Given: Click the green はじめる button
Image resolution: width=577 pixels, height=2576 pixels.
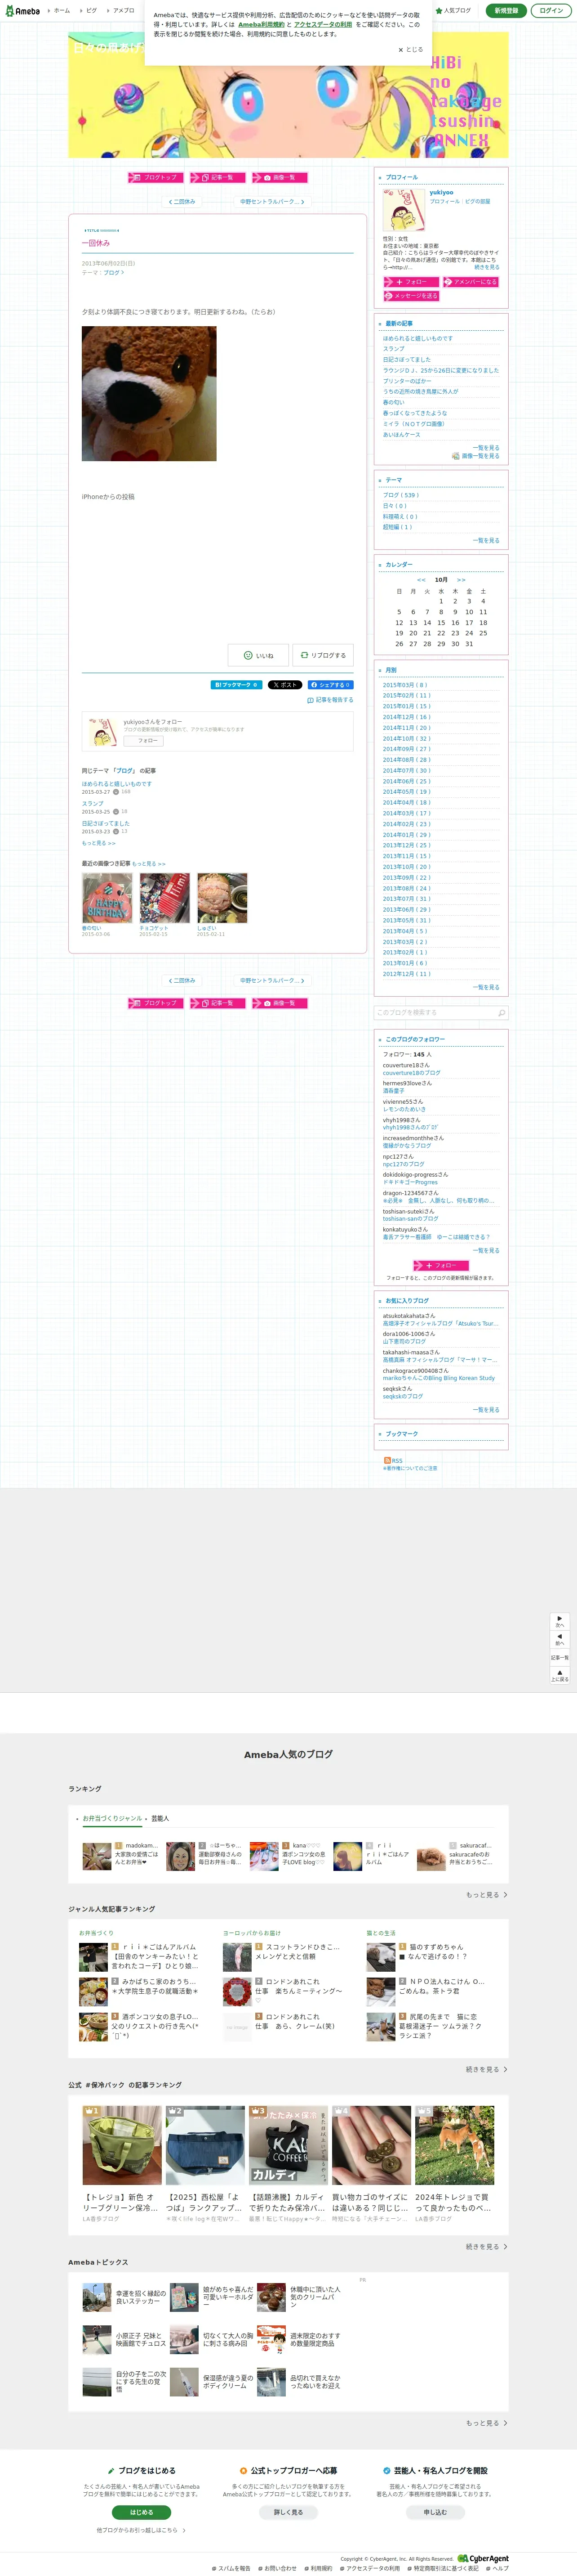Looking at the screenshot, I should [x=141, y=2511].
